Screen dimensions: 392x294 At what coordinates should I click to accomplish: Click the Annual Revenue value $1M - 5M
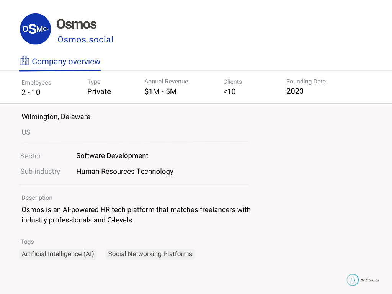(x=160, y=91)
